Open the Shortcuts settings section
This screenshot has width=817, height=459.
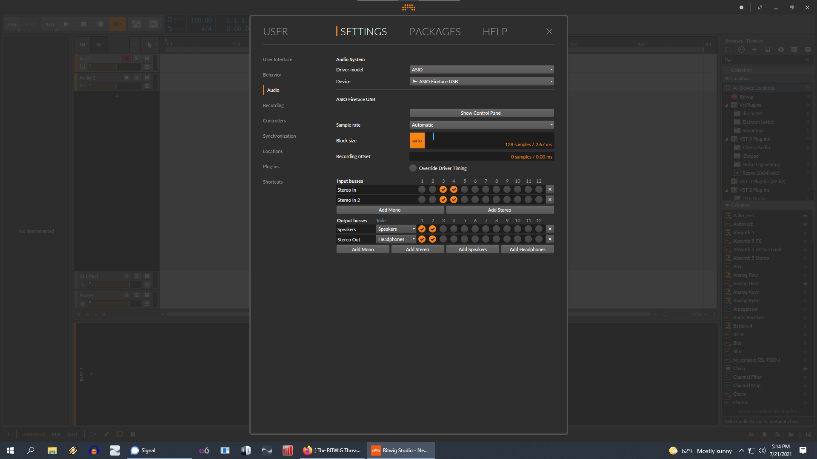point(273,182)
